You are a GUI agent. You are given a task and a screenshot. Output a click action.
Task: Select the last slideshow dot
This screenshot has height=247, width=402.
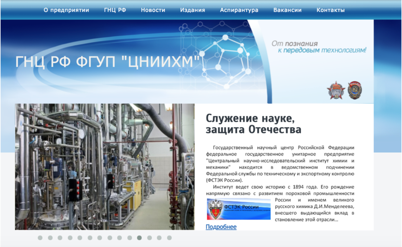click(169, 238)
